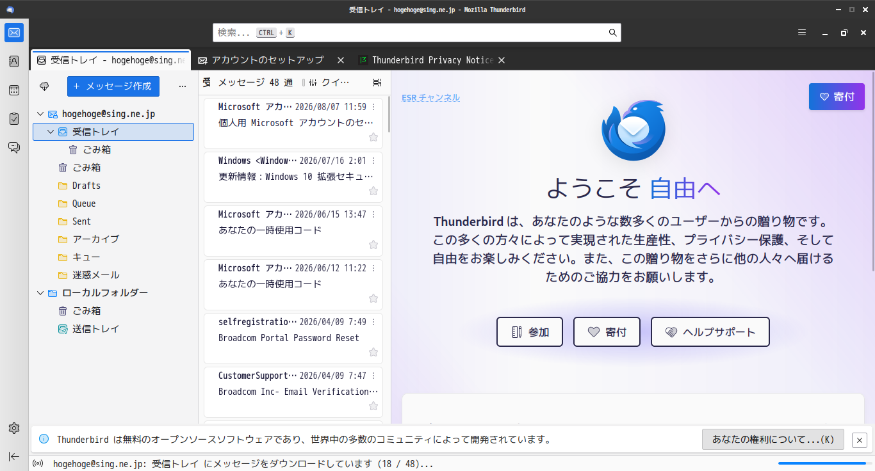
Task: Close the Thunderbird Privacy Notice tab
Action: [x=502, y=60]
